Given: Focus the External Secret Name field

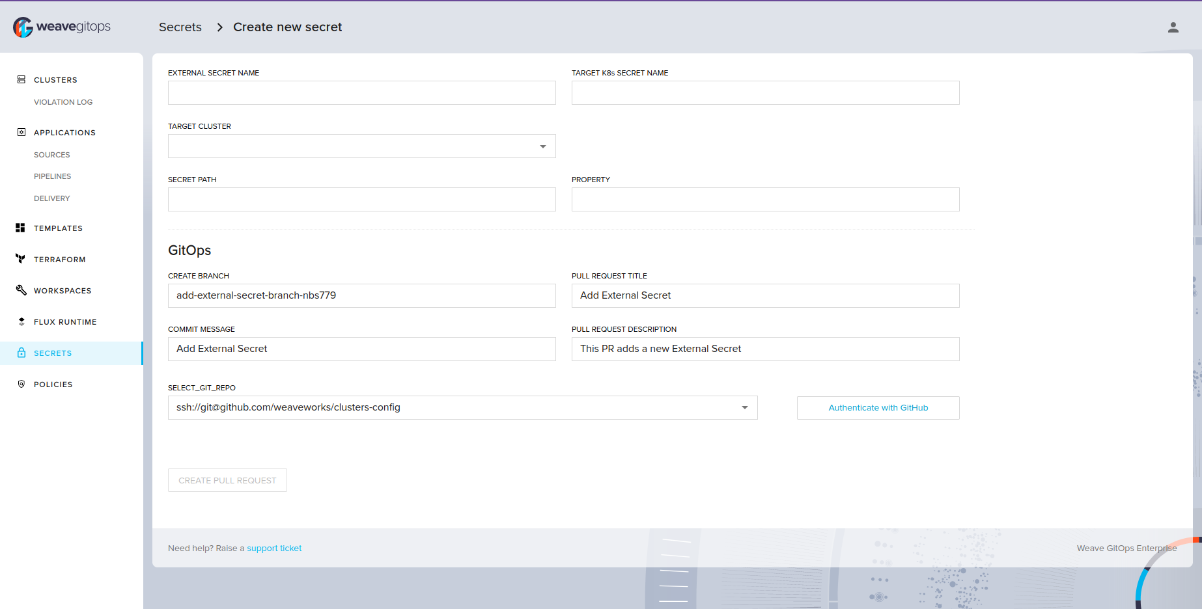Looking at the screenshot, I should coord(362,92).
